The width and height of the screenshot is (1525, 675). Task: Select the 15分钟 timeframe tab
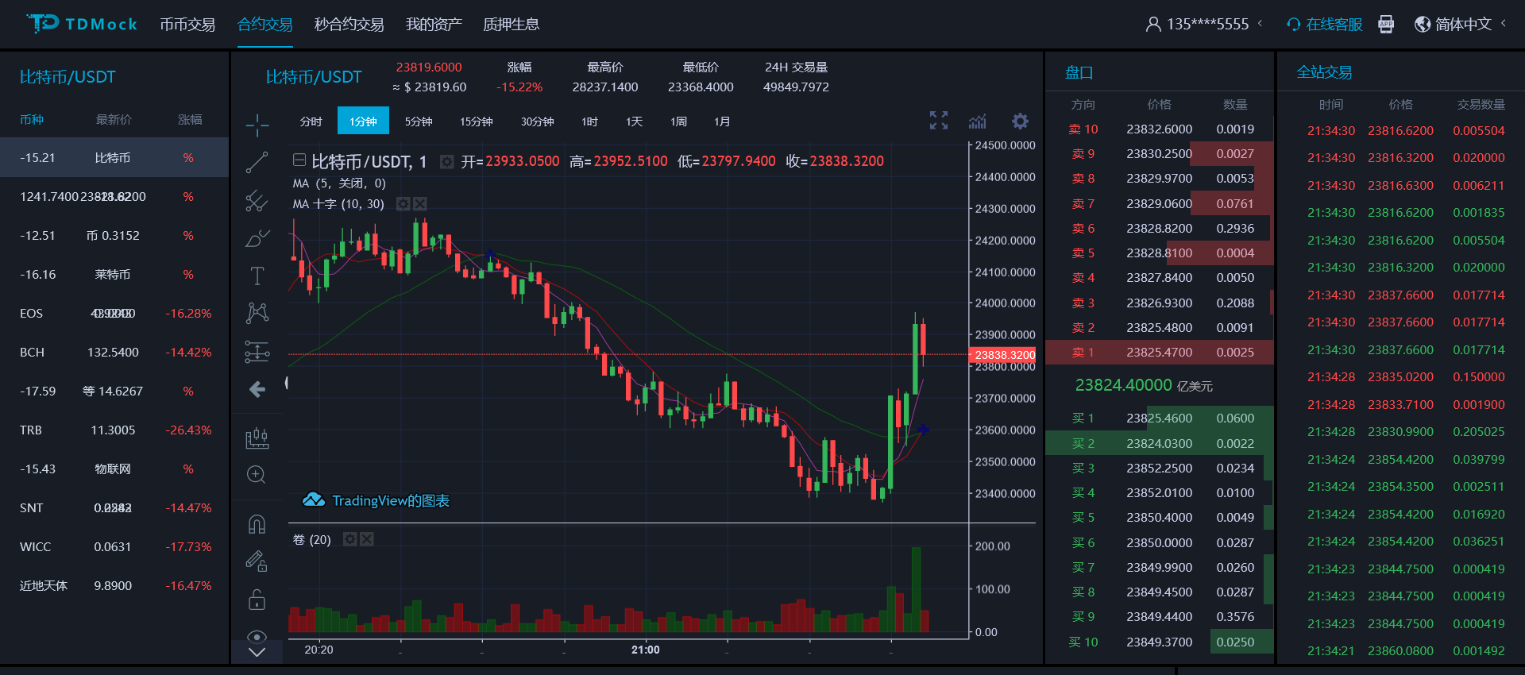click(x=476, y=121)
